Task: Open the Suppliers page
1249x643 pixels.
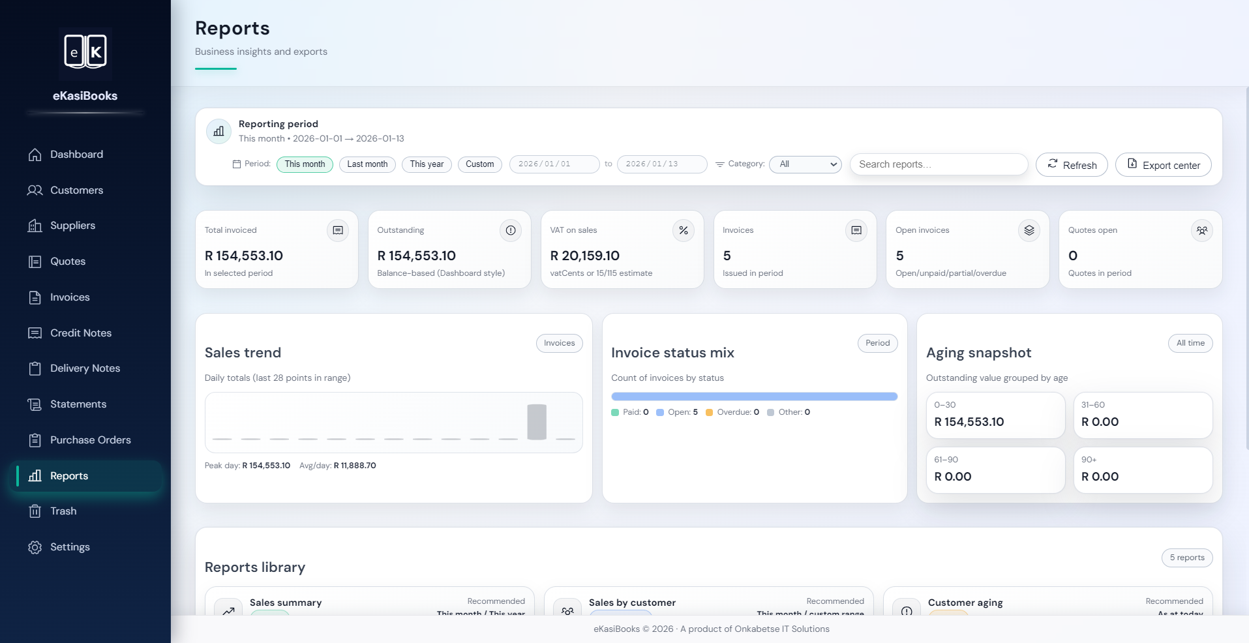Action: click(x=72, y=225)
